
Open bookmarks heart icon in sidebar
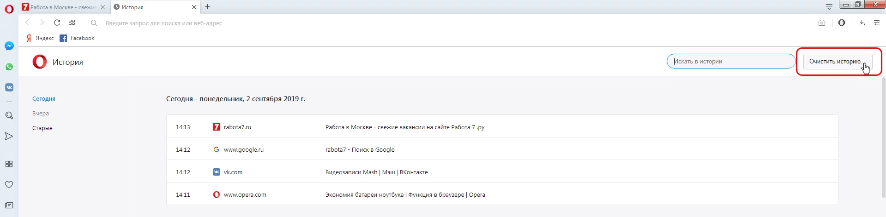click(x=9, y=184)
